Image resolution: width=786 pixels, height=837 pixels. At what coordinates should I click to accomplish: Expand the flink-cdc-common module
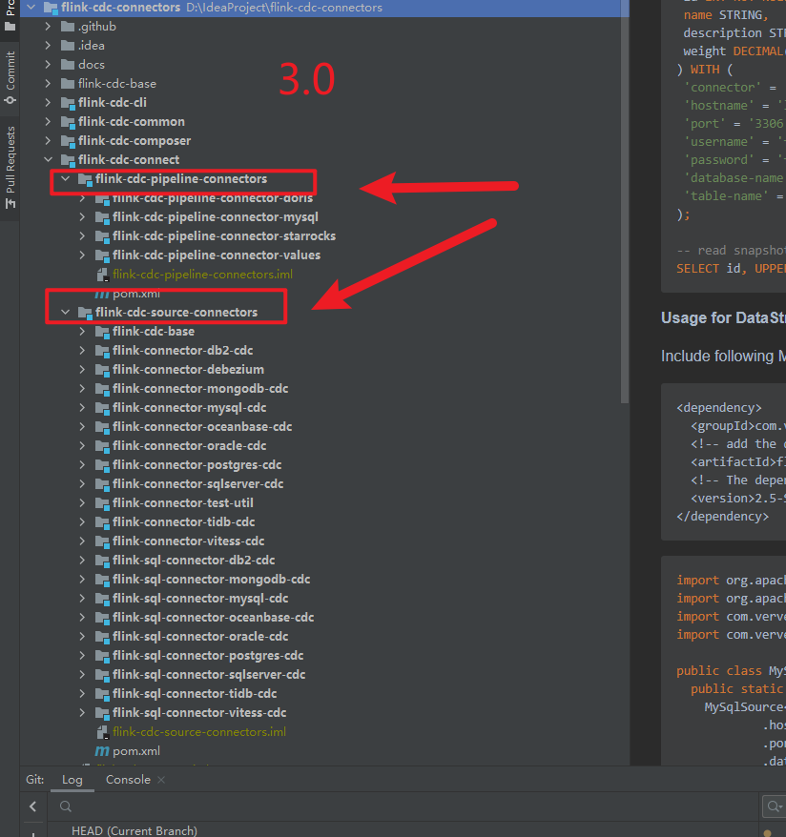point(48,122)
